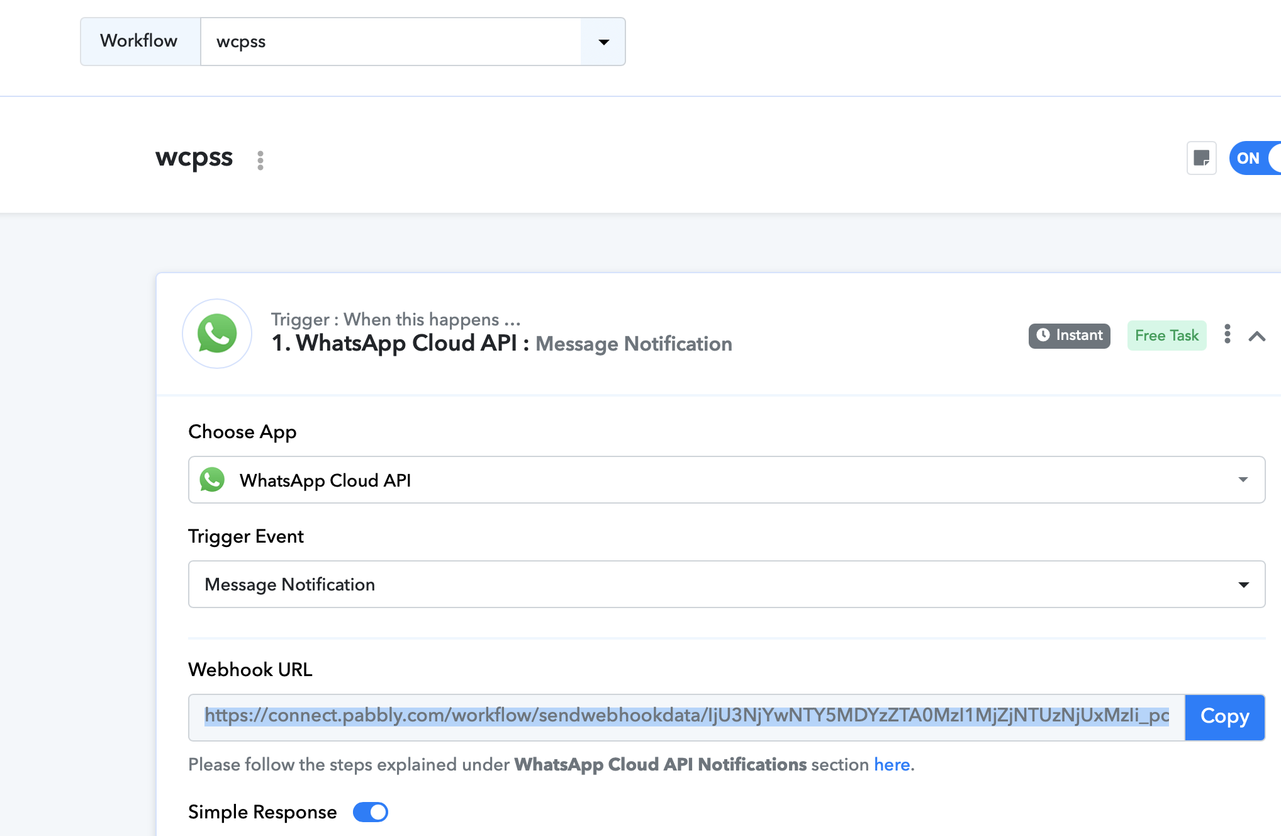The height and width of the screenshot is (836, 1281).
Task: Click the WhatsApp logo in trigger header
Action: coord(217,334)
